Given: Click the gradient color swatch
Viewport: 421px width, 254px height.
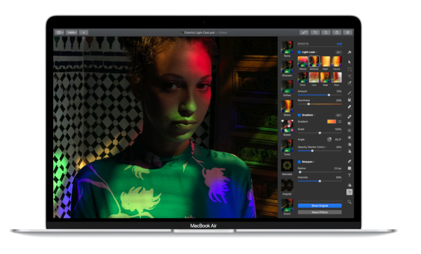Looking at the screenshot, I should pos(331,122).
